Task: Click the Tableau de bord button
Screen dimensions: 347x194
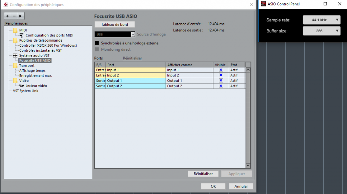Action: (115, 24)
